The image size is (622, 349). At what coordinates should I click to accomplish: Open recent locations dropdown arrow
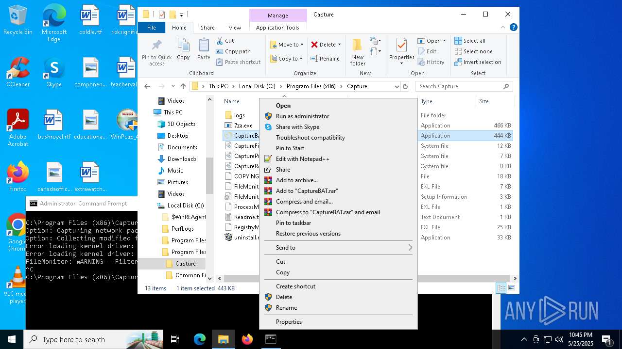click(x=173, y=86)
